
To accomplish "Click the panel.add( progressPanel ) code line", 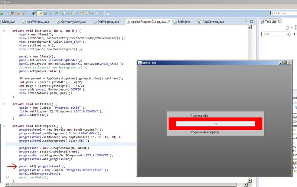I will point(42,166).
